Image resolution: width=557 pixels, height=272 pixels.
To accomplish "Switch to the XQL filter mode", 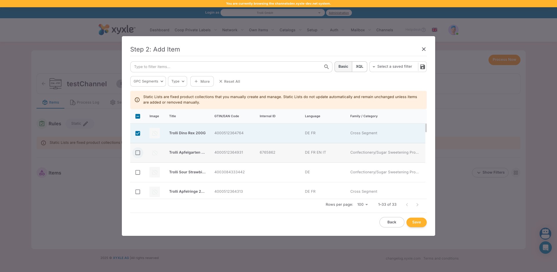I will point(359,67).
